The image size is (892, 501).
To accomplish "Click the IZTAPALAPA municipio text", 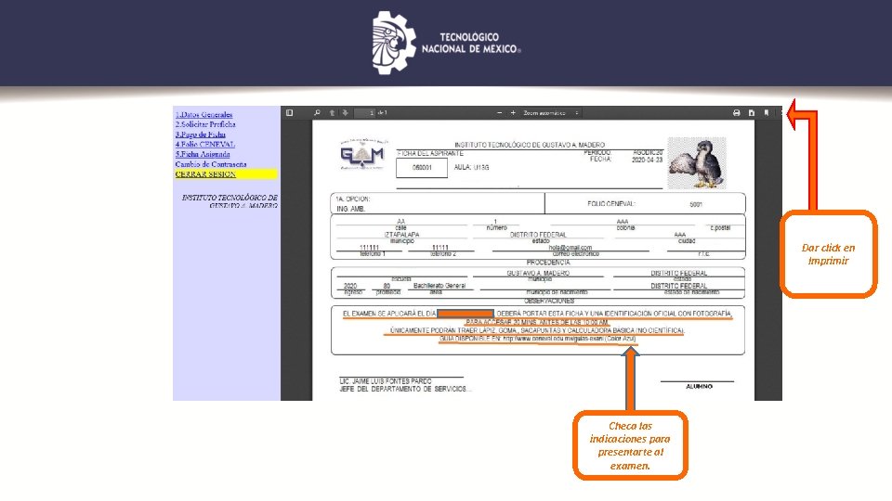I will coord(401,235).
